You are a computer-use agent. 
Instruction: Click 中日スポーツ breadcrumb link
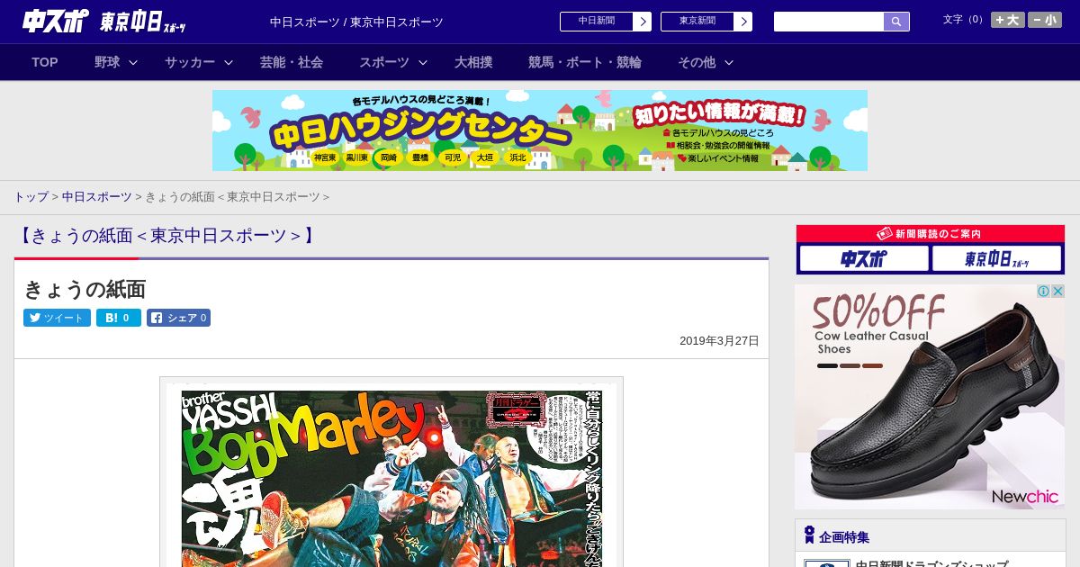96,197
